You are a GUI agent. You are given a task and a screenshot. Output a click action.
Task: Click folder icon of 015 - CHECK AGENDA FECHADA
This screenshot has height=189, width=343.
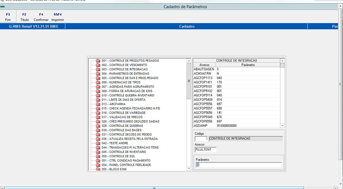coord(98,108)
